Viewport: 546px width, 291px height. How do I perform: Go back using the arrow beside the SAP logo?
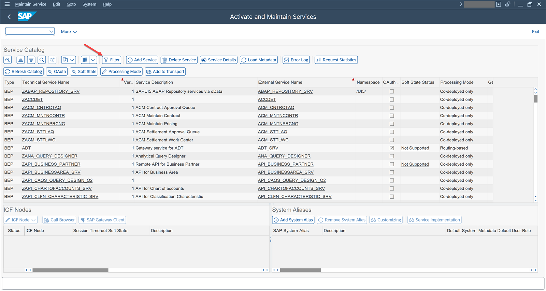pyautogui.click(x=9, y=17)
